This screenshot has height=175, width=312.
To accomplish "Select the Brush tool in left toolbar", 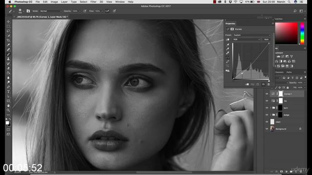I will [8, 54].
